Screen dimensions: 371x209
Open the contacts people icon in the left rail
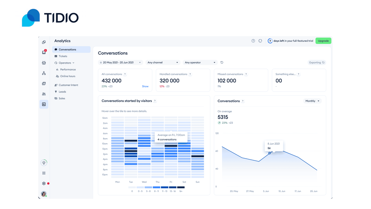click(x=44, y=94)
